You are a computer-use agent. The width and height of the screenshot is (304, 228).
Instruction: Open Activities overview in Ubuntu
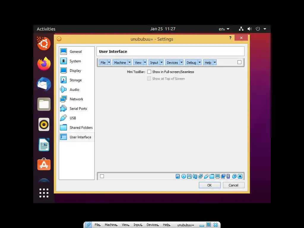(x=46, y=29)
